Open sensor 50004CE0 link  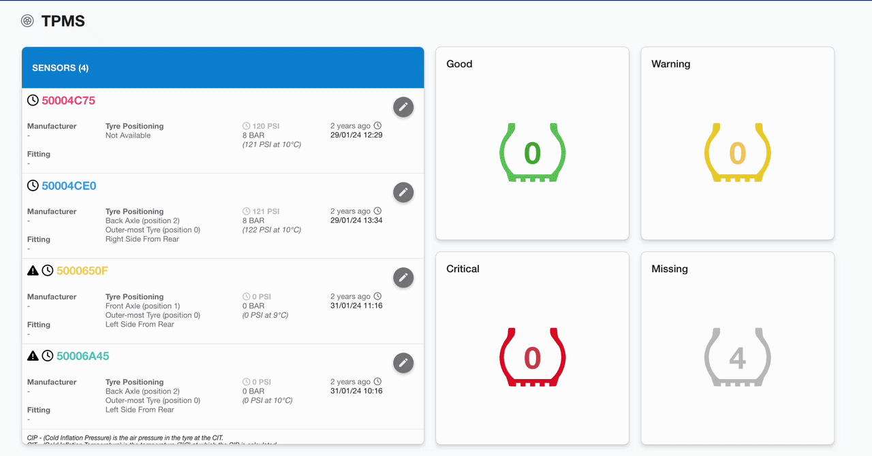pyautogui.click(x=69, y=186)
